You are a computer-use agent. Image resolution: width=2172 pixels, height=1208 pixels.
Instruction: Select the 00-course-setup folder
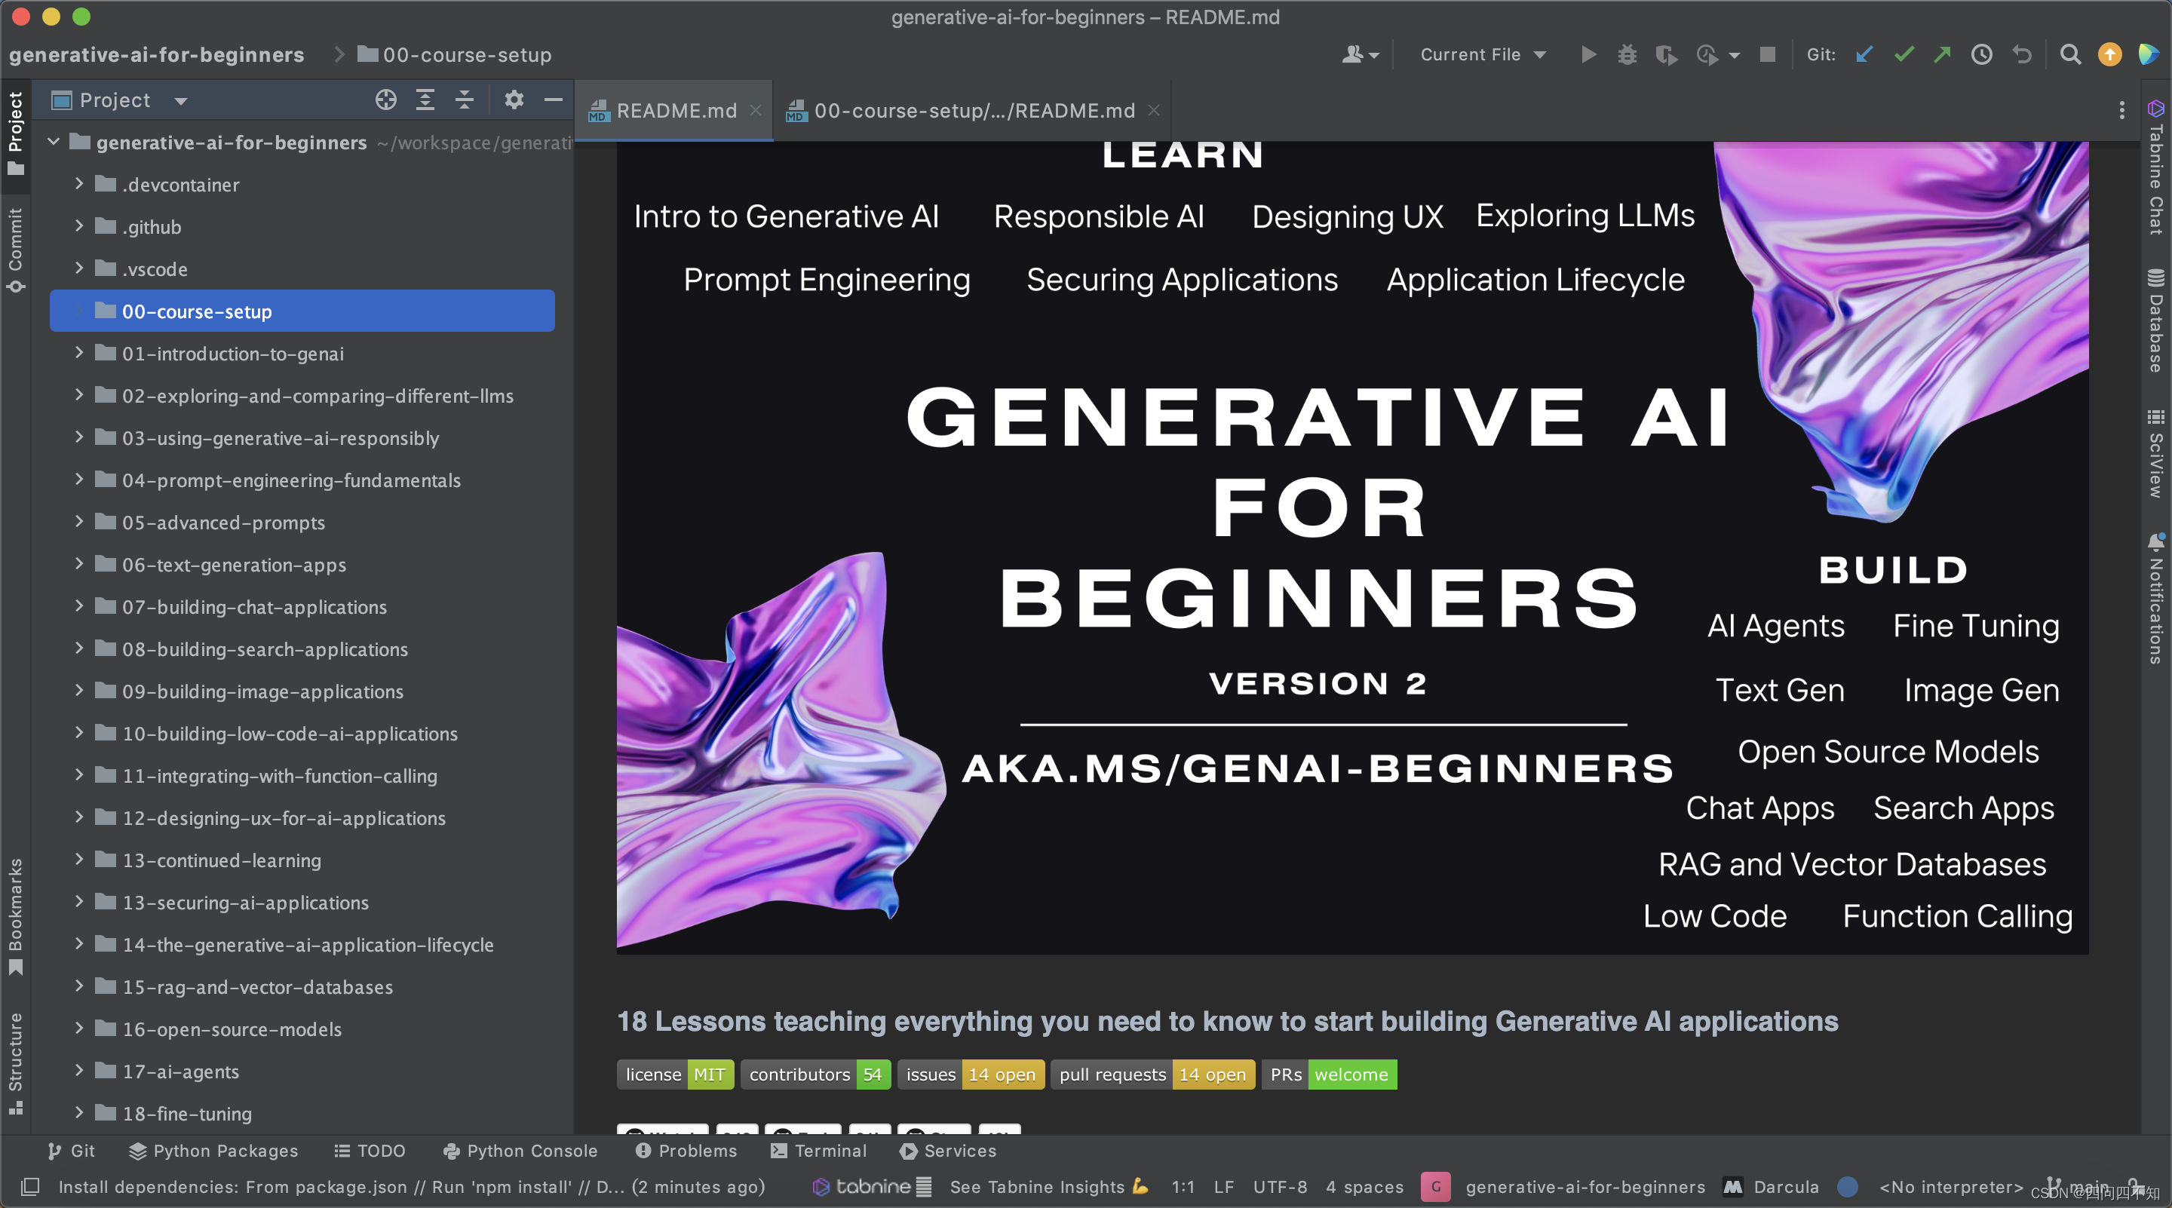pos(302,311)
